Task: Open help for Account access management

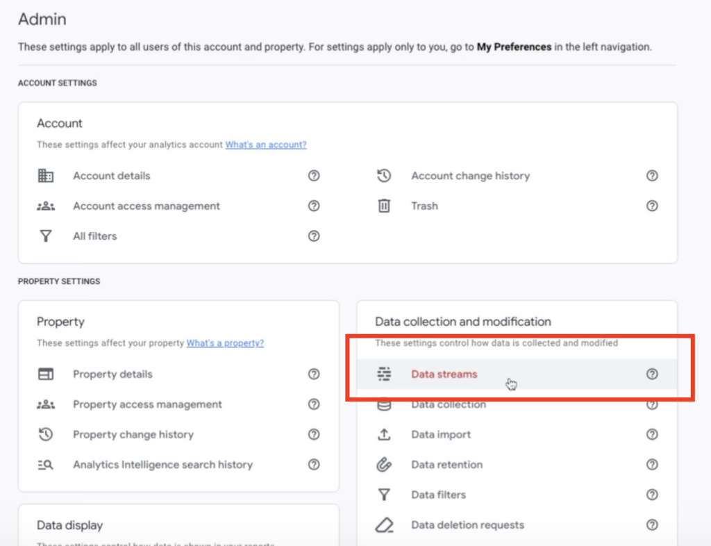Action: point(314,206)
